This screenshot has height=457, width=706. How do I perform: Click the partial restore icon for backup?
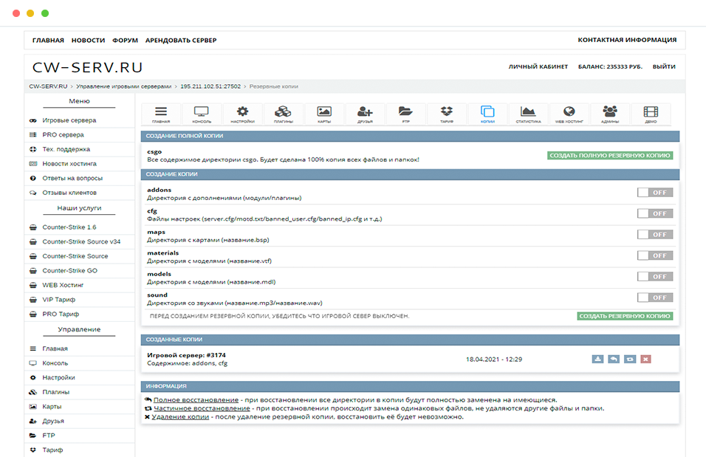tap(629, 359)
